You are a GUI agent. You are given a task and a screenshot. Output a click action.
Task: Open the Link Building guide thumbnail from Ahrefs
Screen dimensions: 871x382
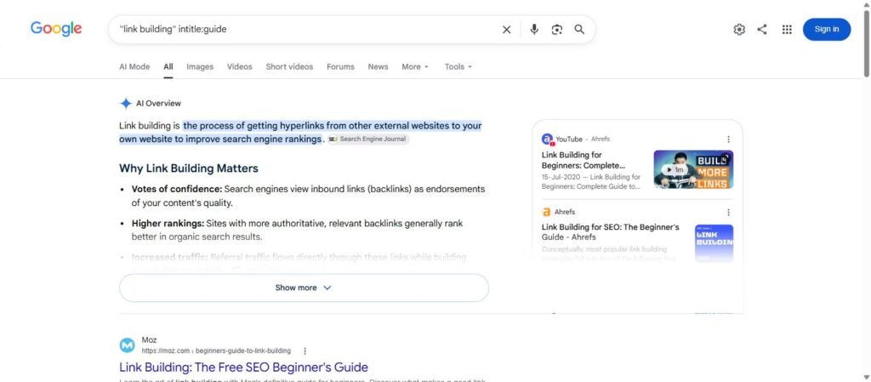coord(714,243)
